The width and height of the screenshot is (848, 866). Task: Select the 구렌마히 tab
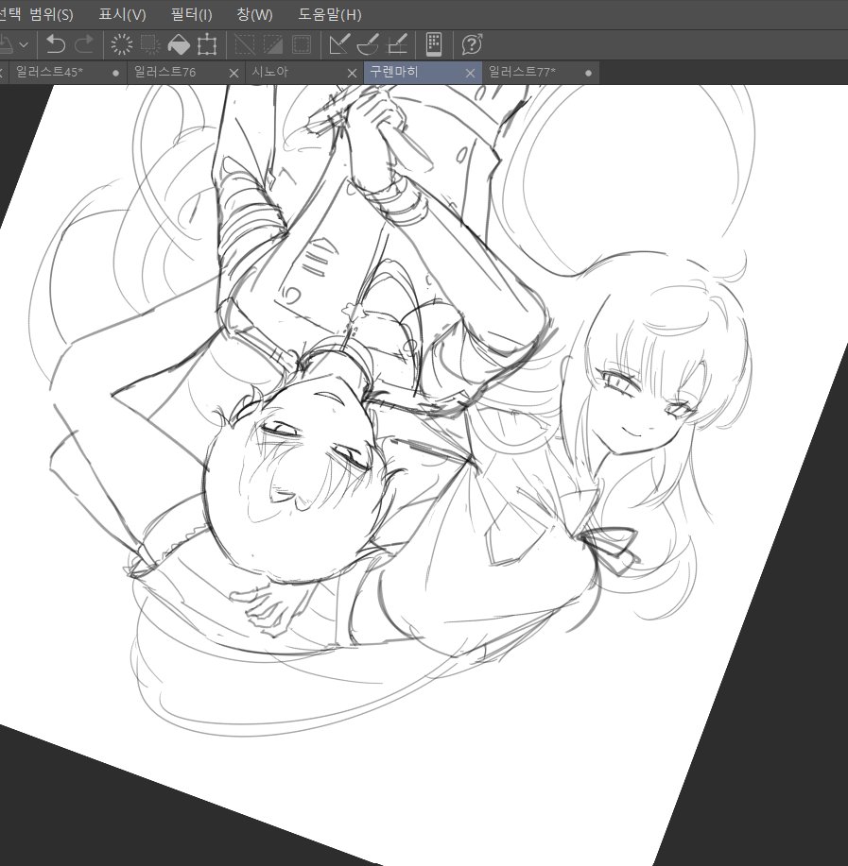pyautogui.click(x=423, y=73)
